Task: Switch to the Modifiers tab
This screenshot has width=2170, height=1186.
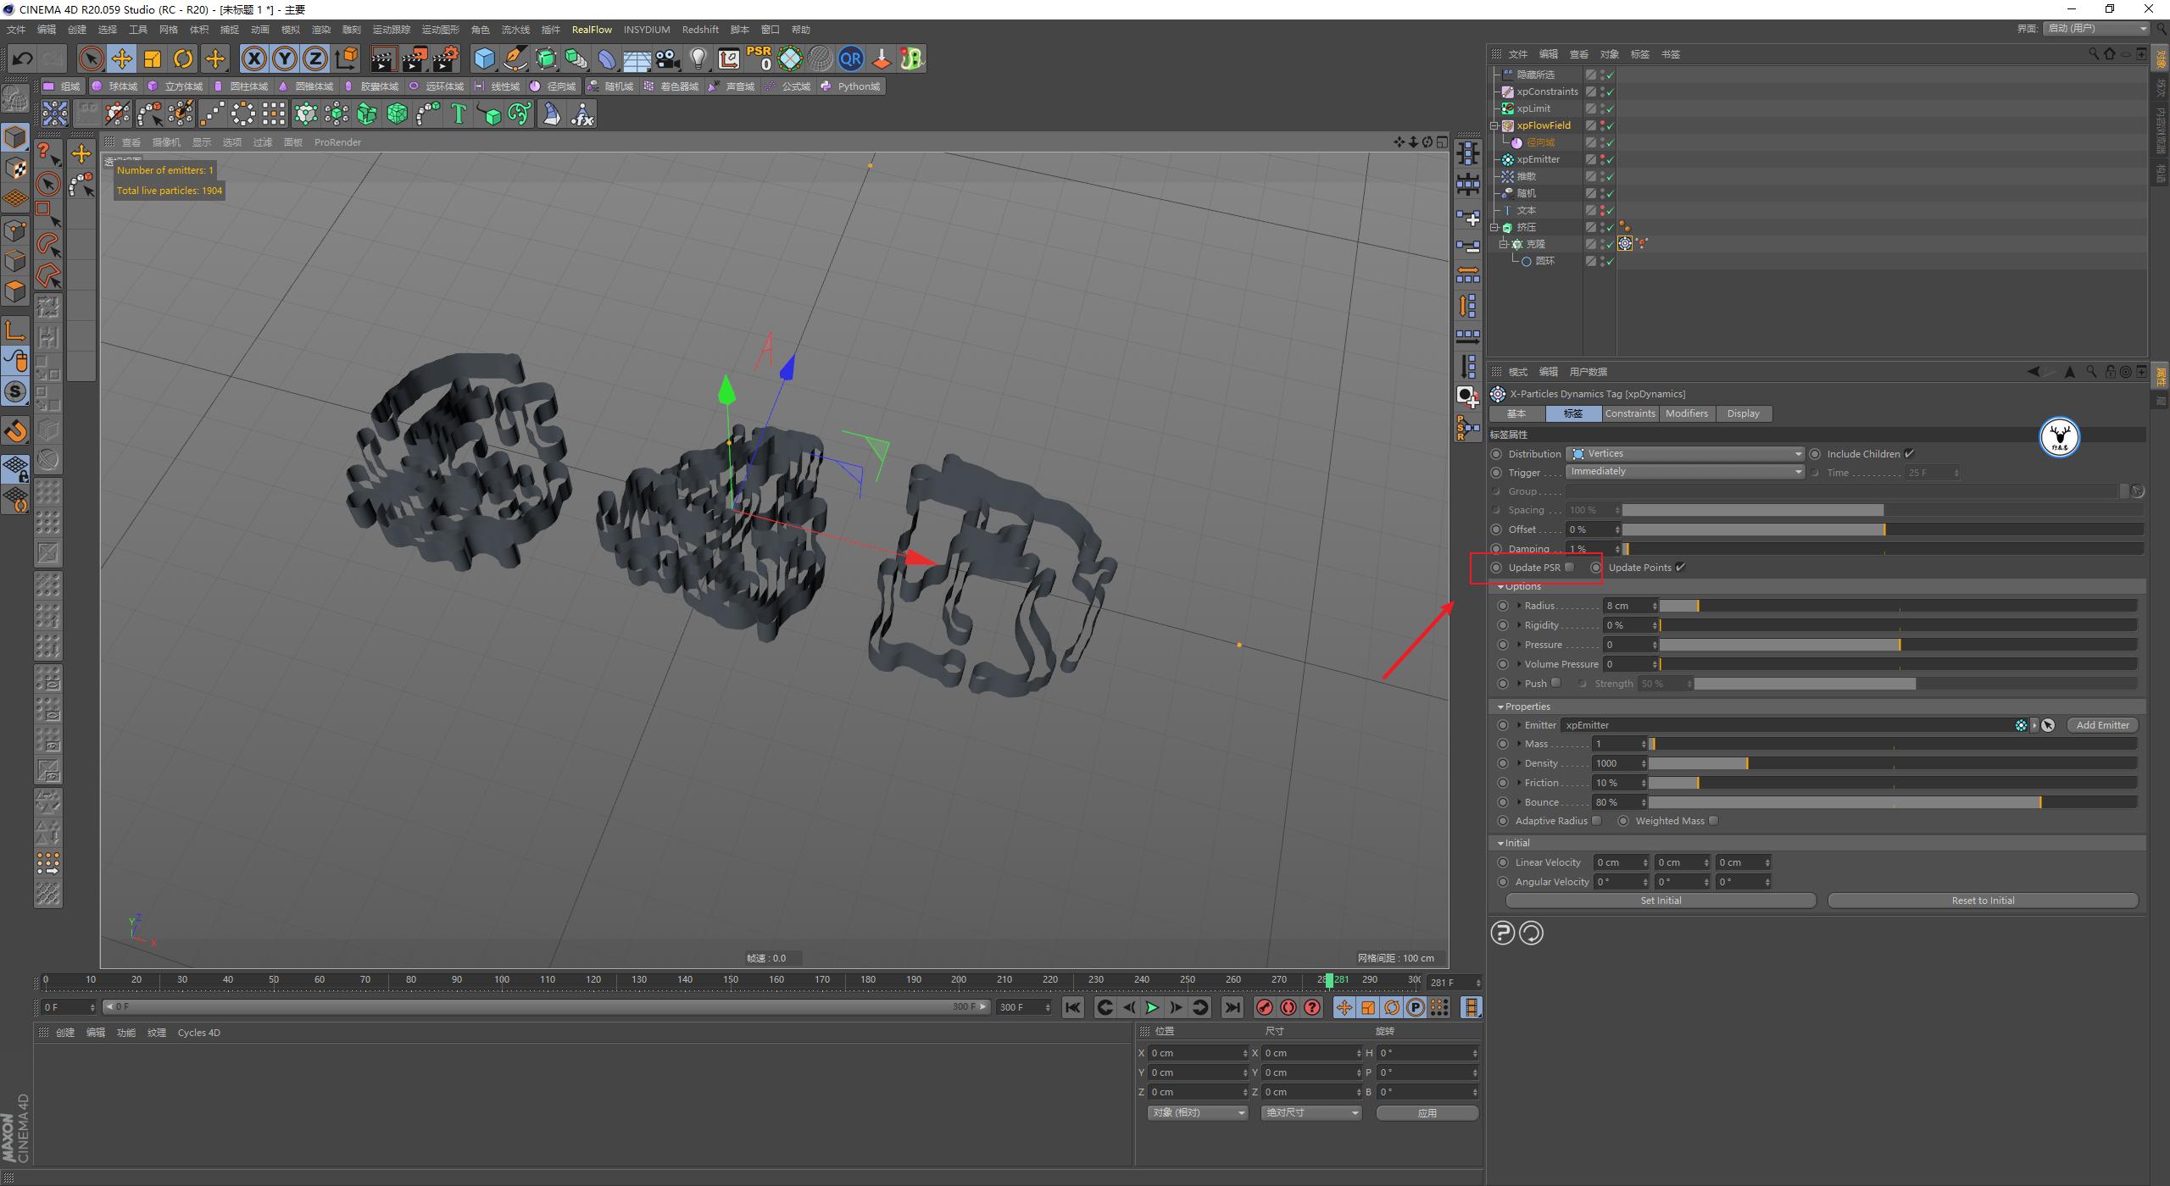Action: point(1686,413)
